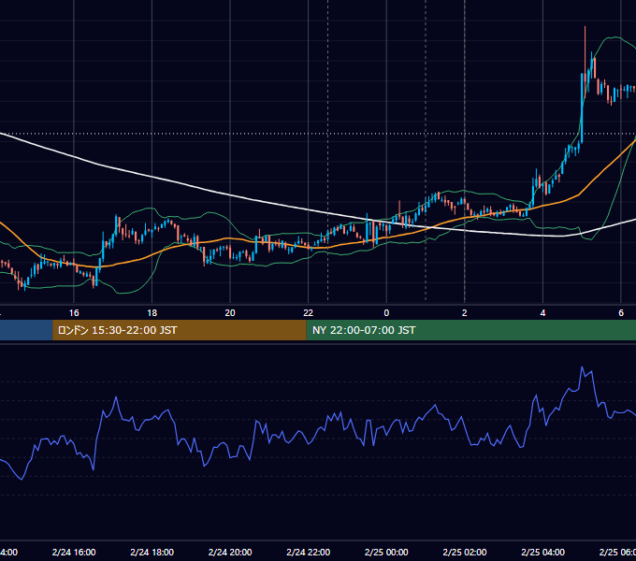Click the 2 hour label on chart axis
This screenshot has width=636, height=561.
(x=465, y=313)
